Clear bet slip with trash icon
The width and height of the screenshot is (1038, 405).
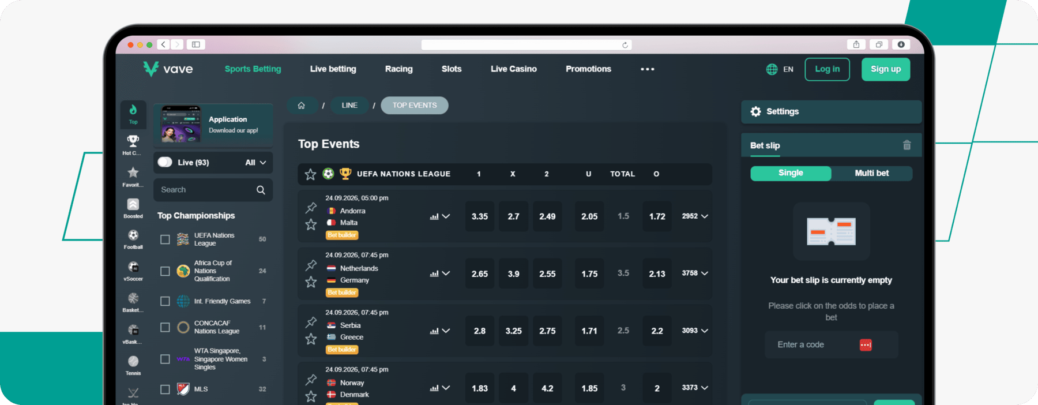coord(907,145)
